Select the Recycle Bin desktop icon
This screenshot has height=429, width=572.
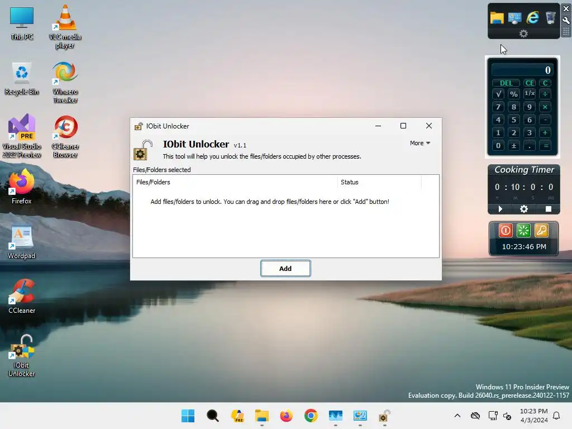(x=22, y=79)
